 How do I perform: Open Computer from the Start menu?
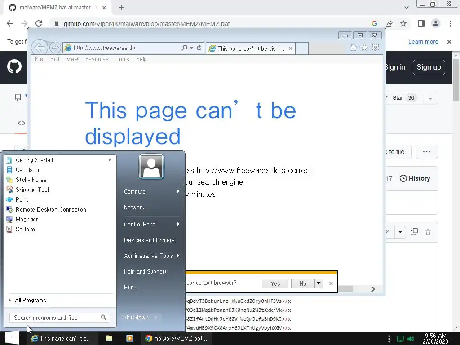[x=151, y=191]
